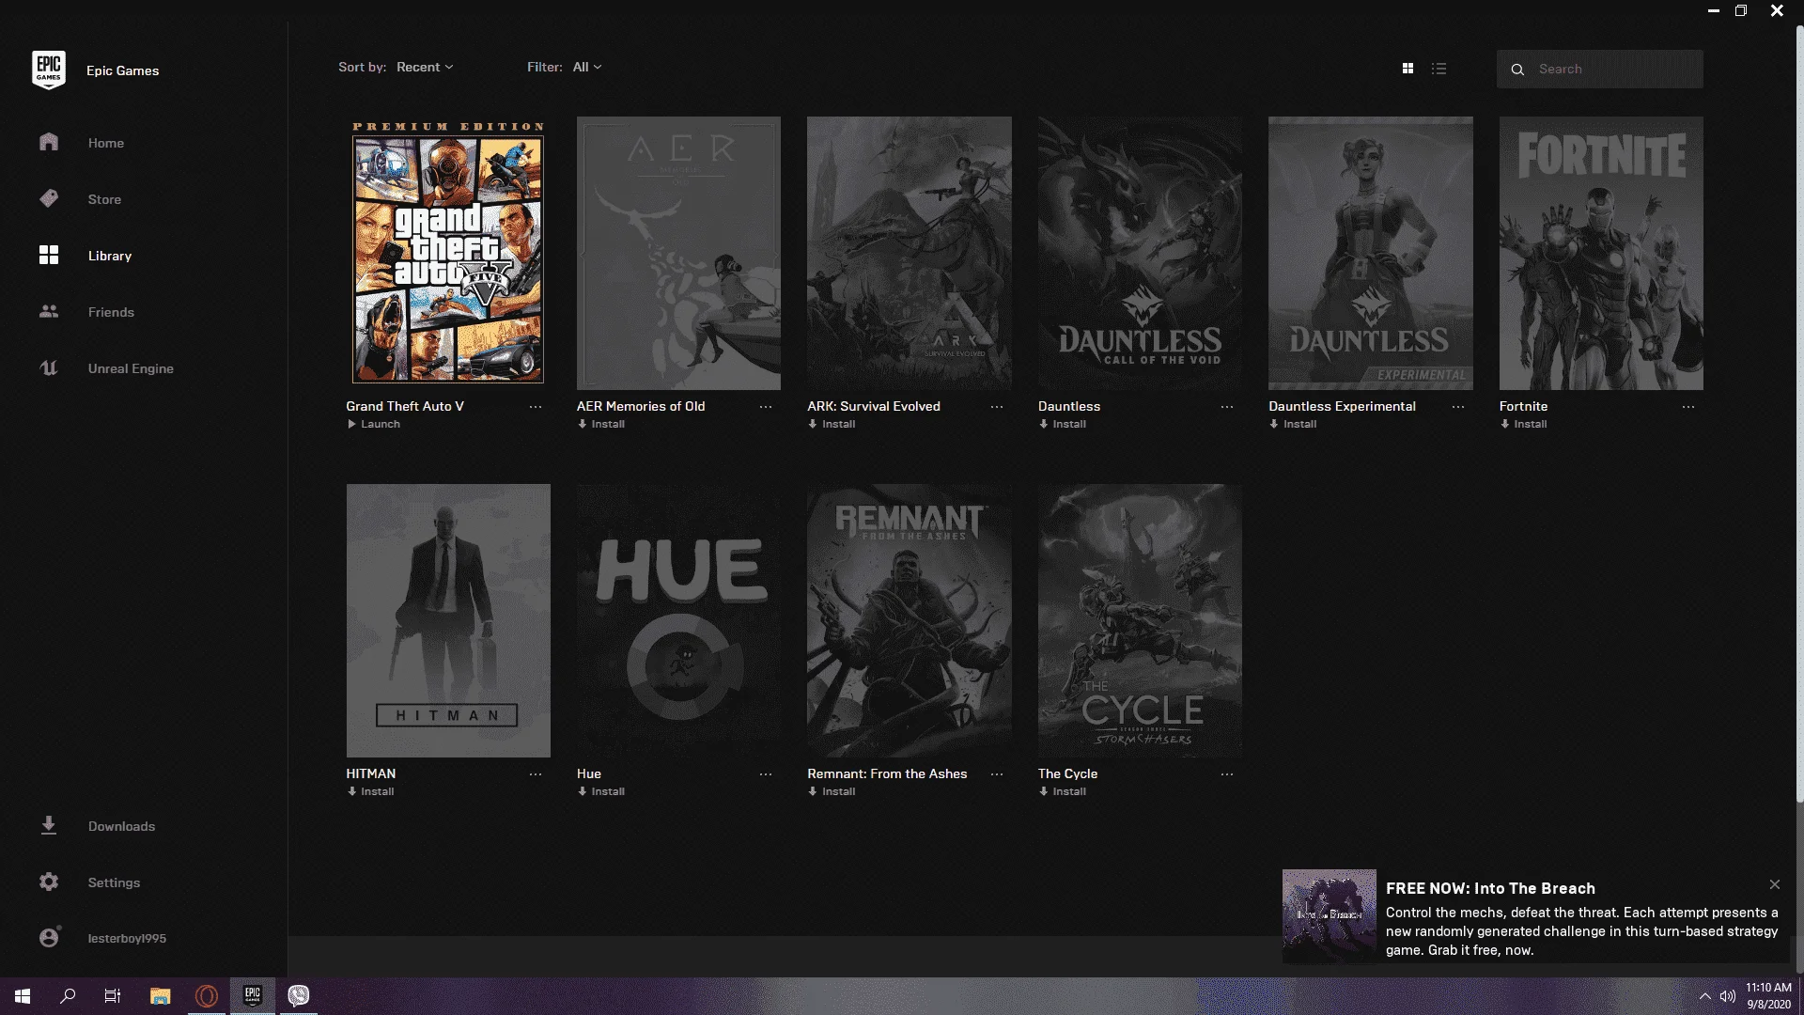Open the Windows Start menu

pos(23,996)
